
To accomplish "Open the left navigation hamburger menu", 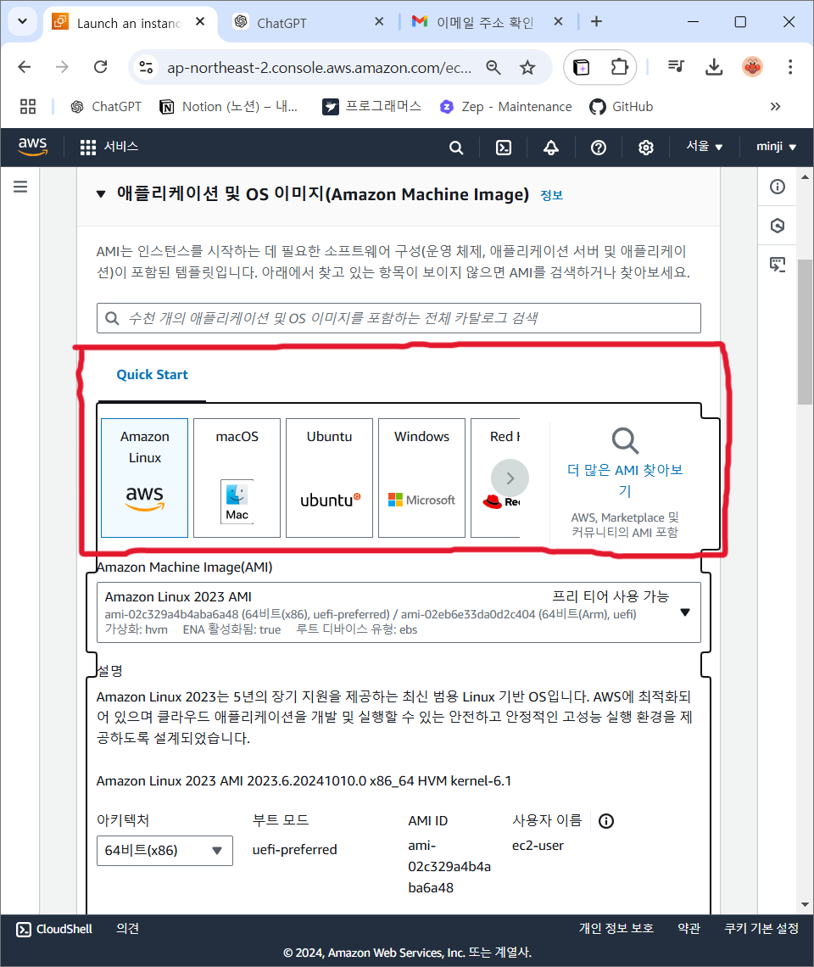I will pyautogui.click(x=20, y=187).
